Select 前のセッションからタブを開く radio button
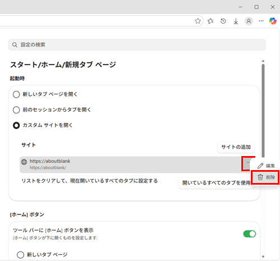 point(16,110)
